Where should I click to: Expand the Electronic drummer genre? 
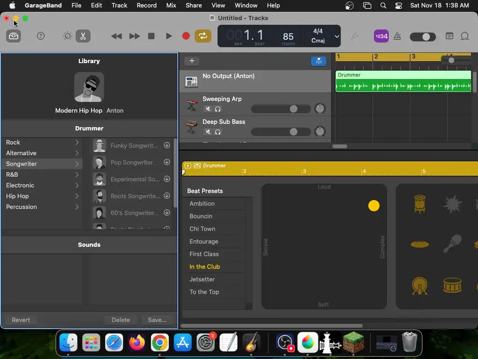click(x=77, y=185)
